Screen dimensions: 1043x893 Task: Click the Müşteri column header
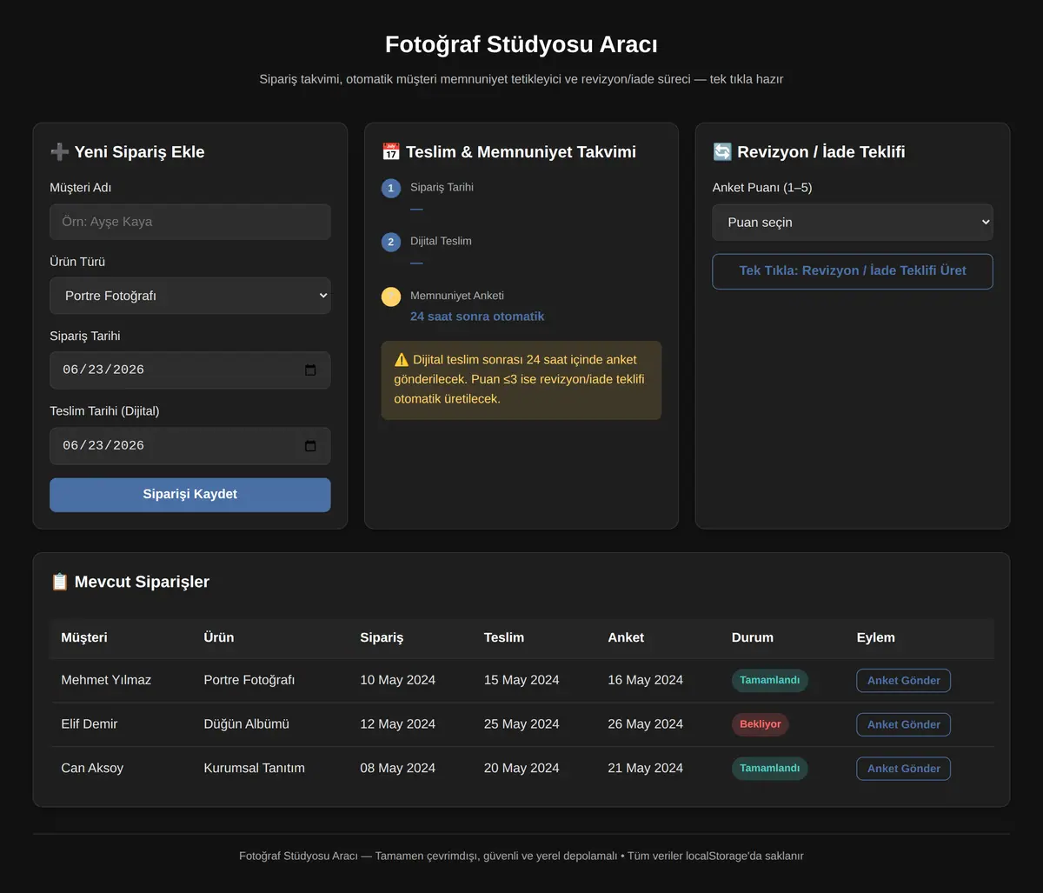tap(84, 637)
